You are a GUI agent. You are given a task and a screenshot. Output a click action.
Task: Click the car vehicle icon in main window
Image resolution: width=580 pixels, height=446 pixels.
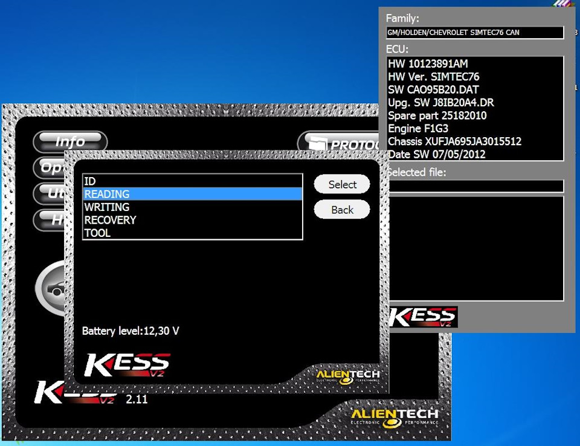(51, 288)
